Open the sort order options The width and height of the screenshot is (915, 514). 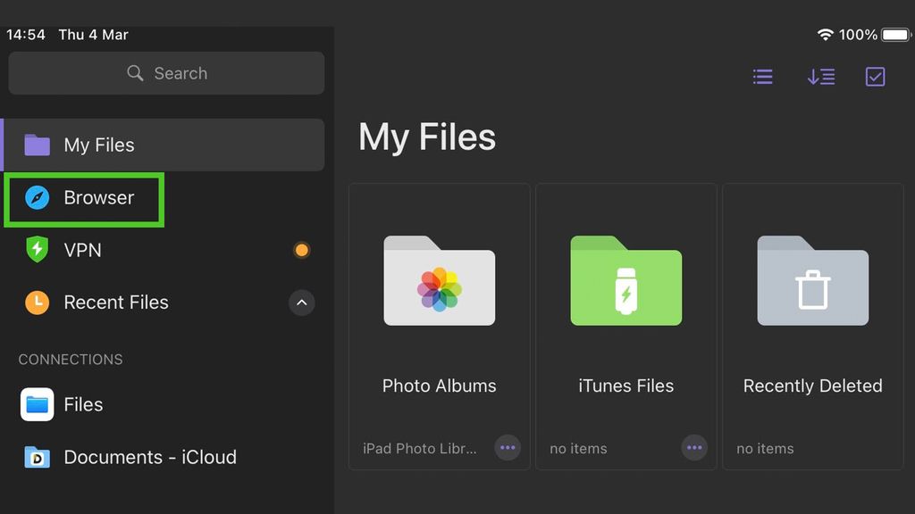pos(820,77)
